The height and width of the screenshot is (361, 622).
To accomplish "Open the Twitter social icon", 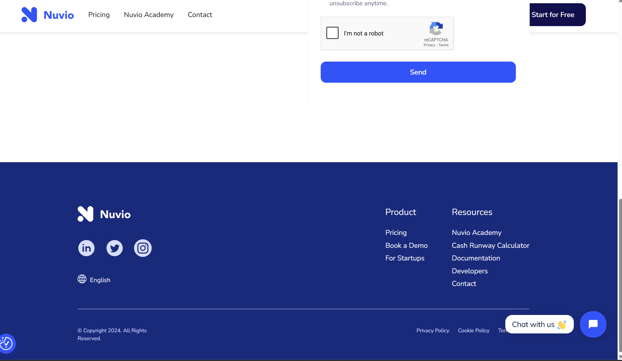I will pyautogui.click(x=115, y=248).
